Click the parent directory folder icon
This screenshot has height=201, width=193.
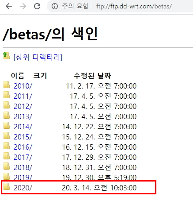[6, 56]
